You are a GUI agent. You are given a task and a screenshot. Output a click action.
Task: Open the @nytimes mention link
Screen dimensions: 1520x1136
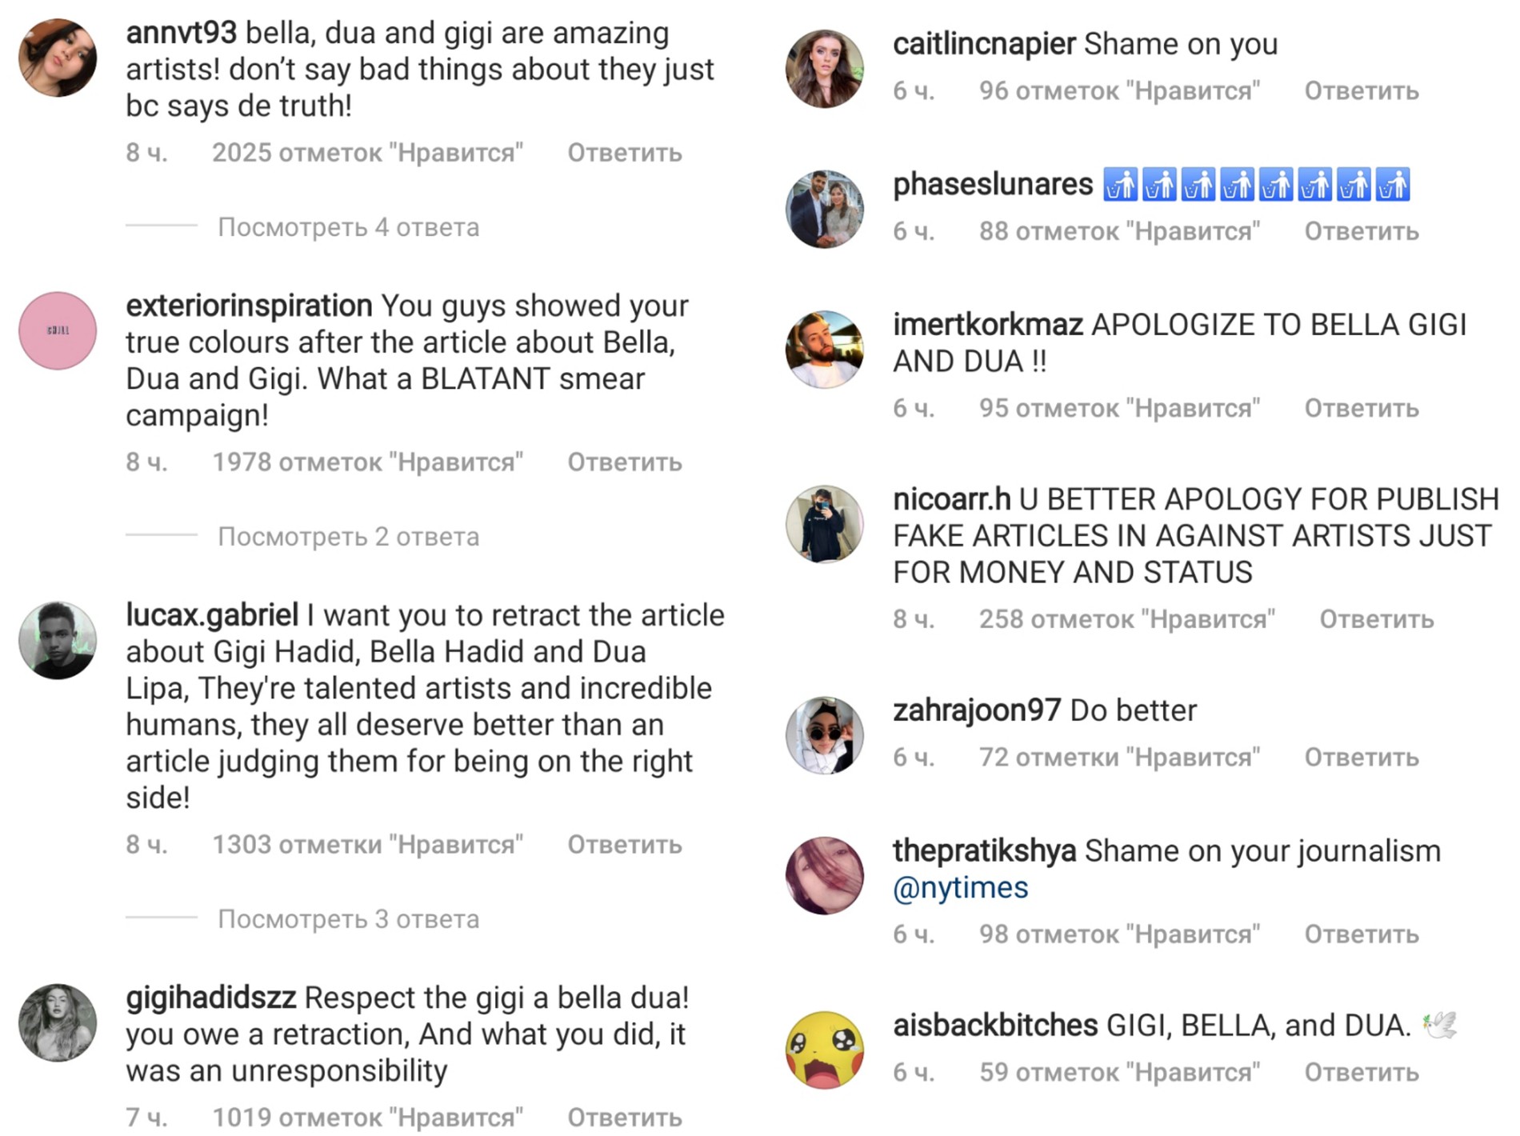pyautogui.click(x=960, y=888)
